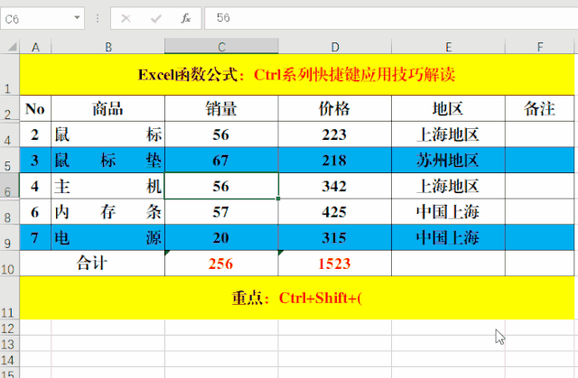Click the total cell 1523
The height and width of the screenshot is (378, 578).
(335, 263)
